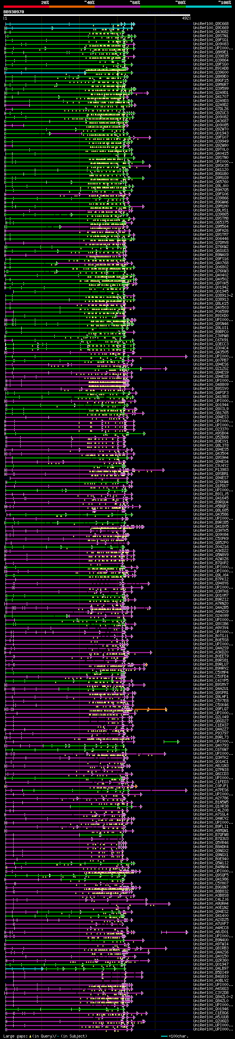Select UniRef100_Q8H9E0 hit
The height and width of the screenshot is (1039, 235).
point(211,76)
